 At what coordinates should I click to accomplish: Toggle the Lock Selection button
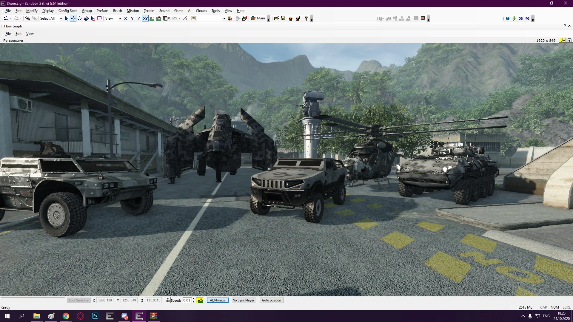click(x=79, y=300)
